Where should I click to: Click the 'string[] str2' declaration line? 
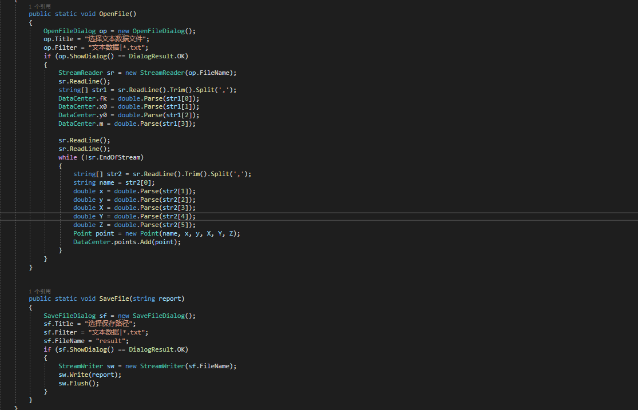163,174
